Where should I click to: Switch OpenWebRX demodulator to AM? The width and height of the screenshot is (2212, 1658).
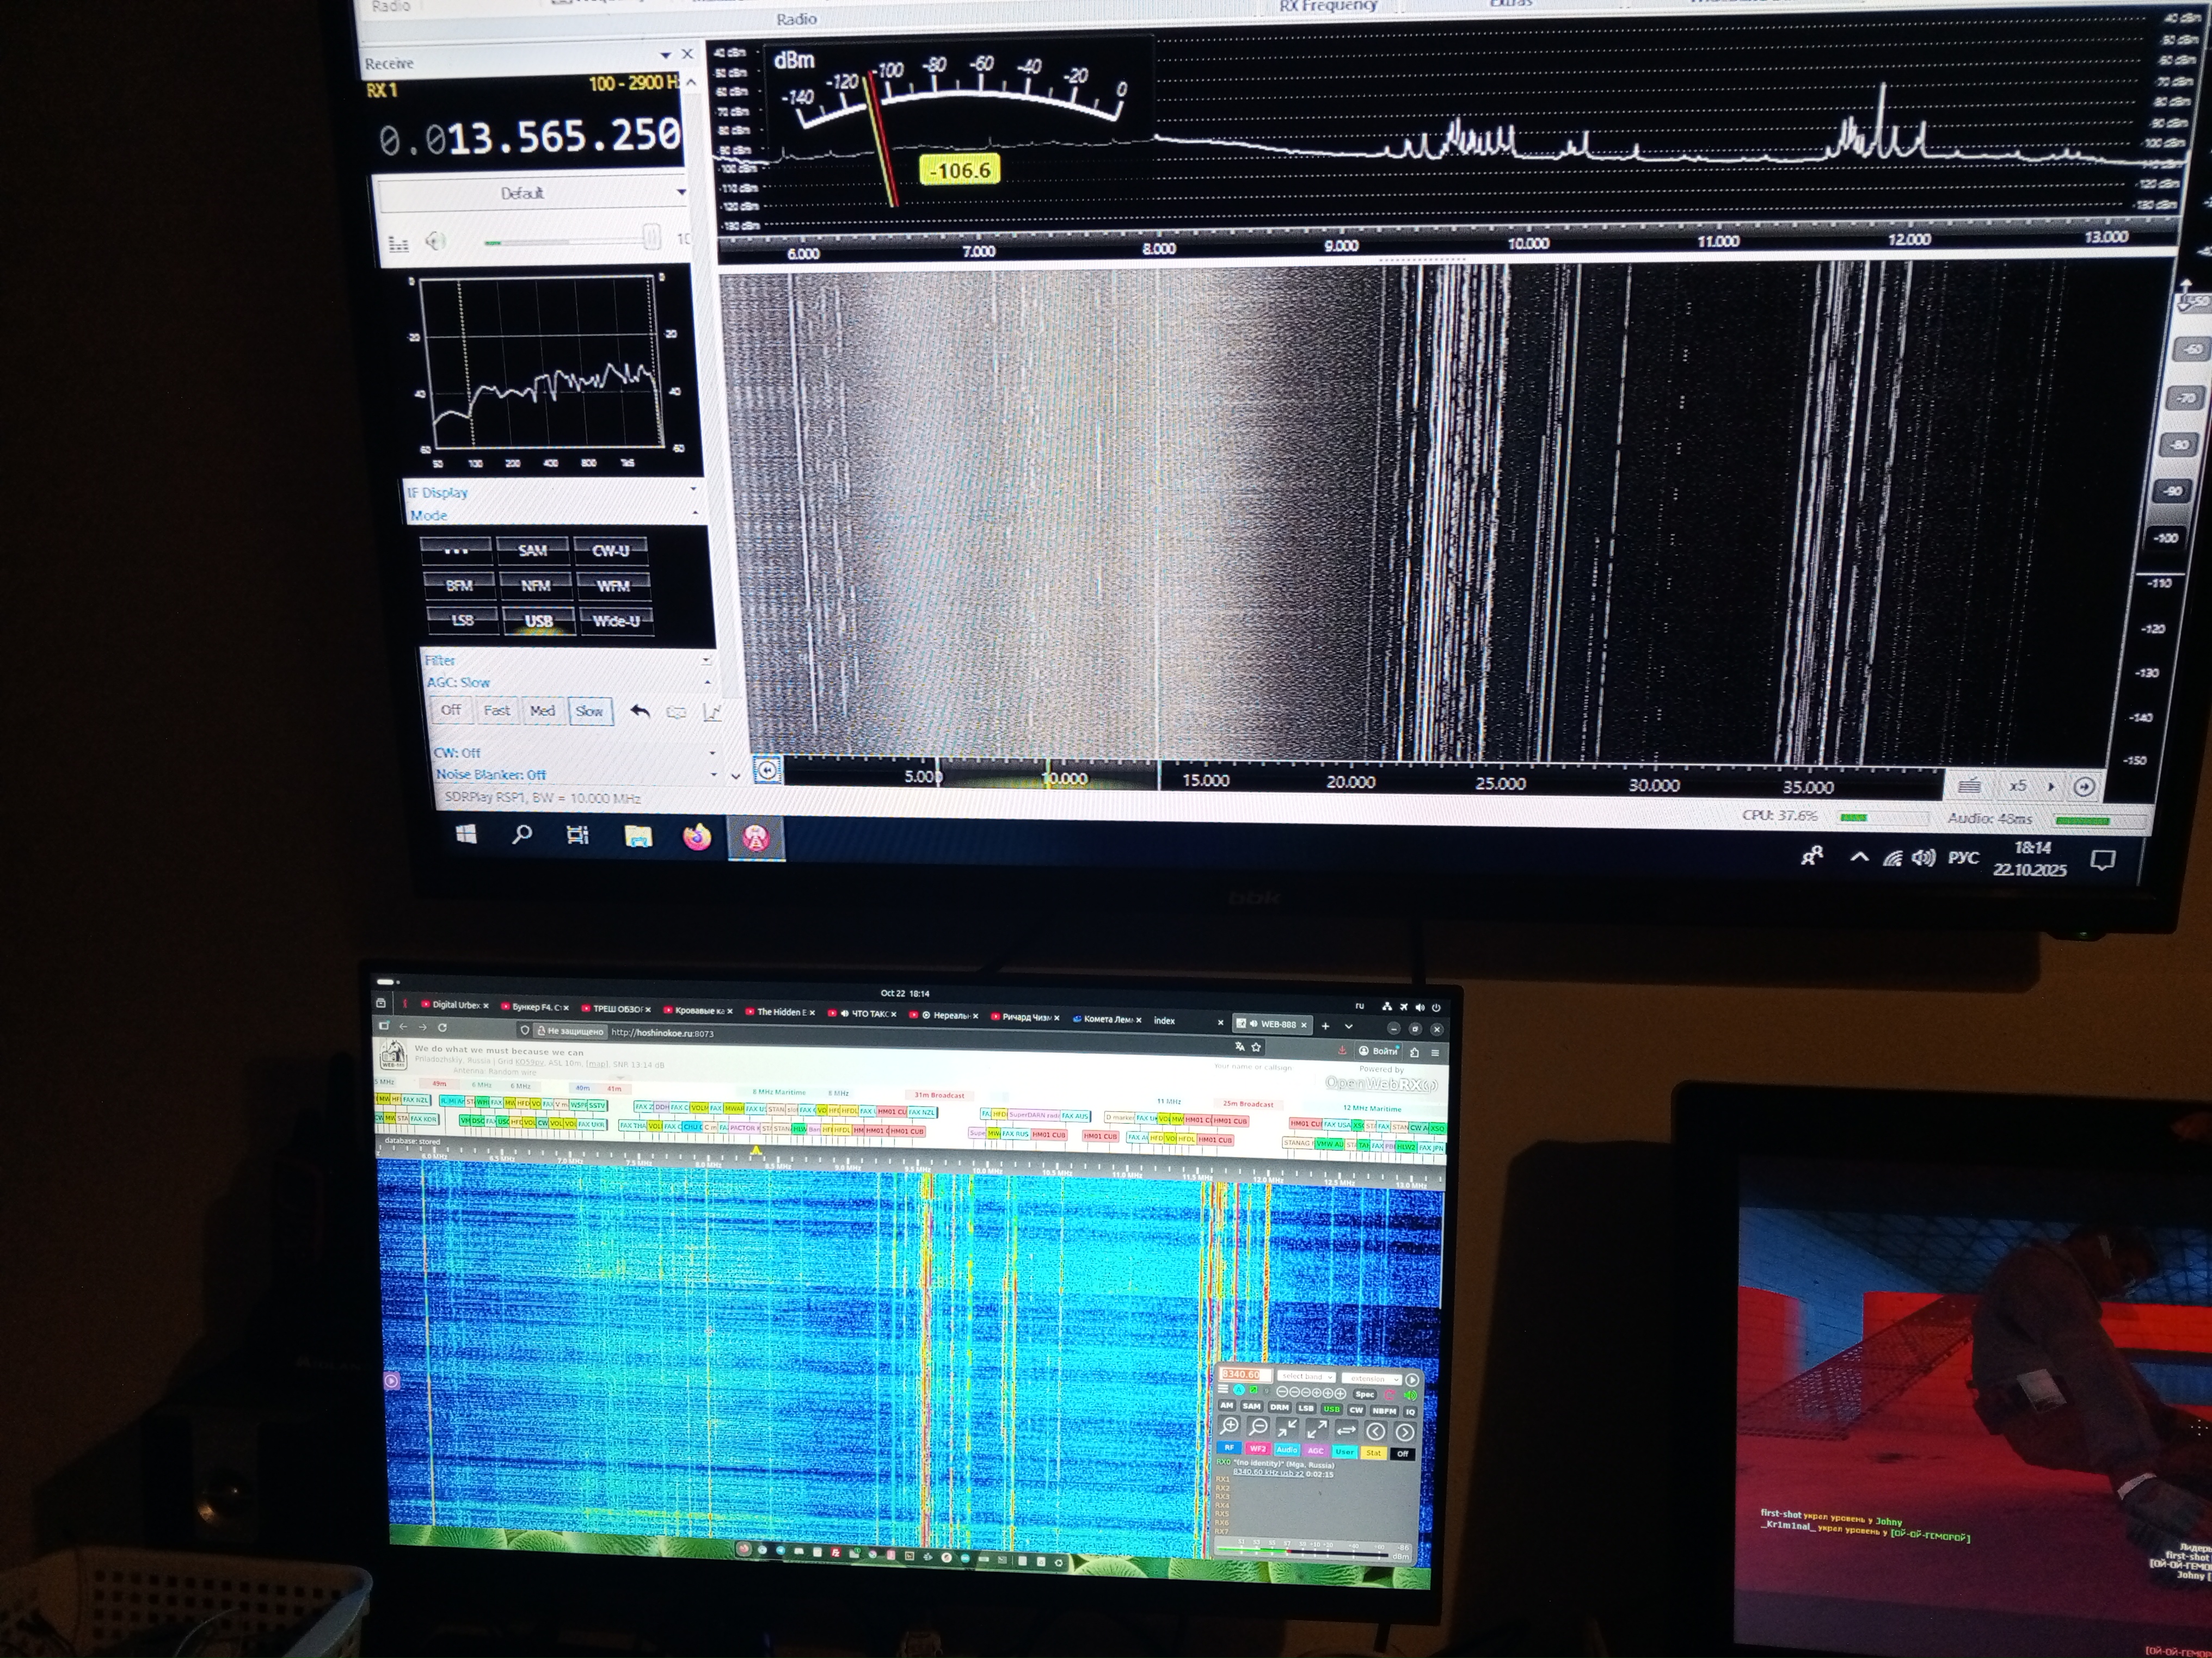[x=1227, y=1405]
